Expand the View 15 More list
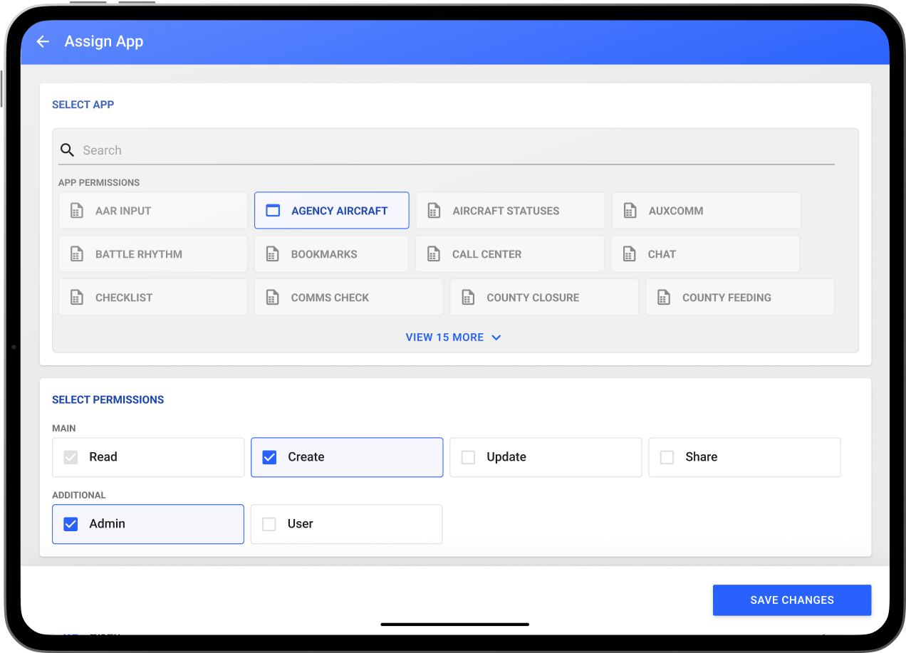This screenshot has width=906, height=653. (x=445, y=338)
